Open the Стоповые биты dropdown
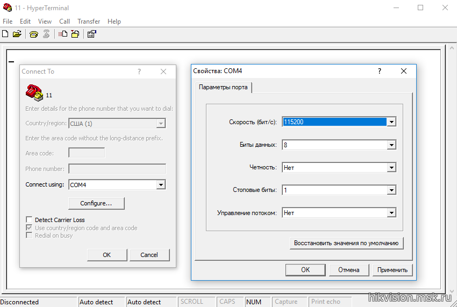 pyautogui.click(x=391, y=190)
